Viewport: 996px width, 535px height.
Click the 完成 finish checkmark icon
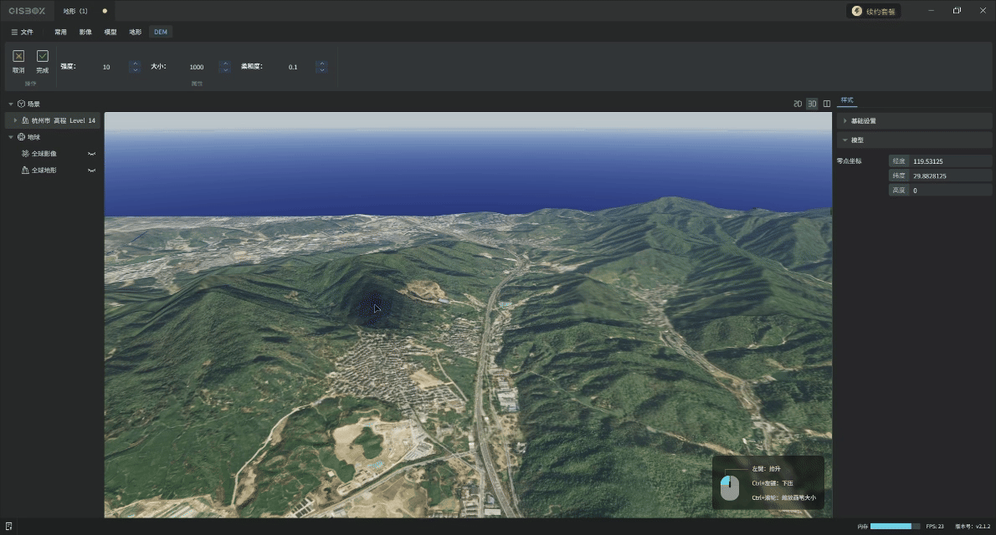43,56
